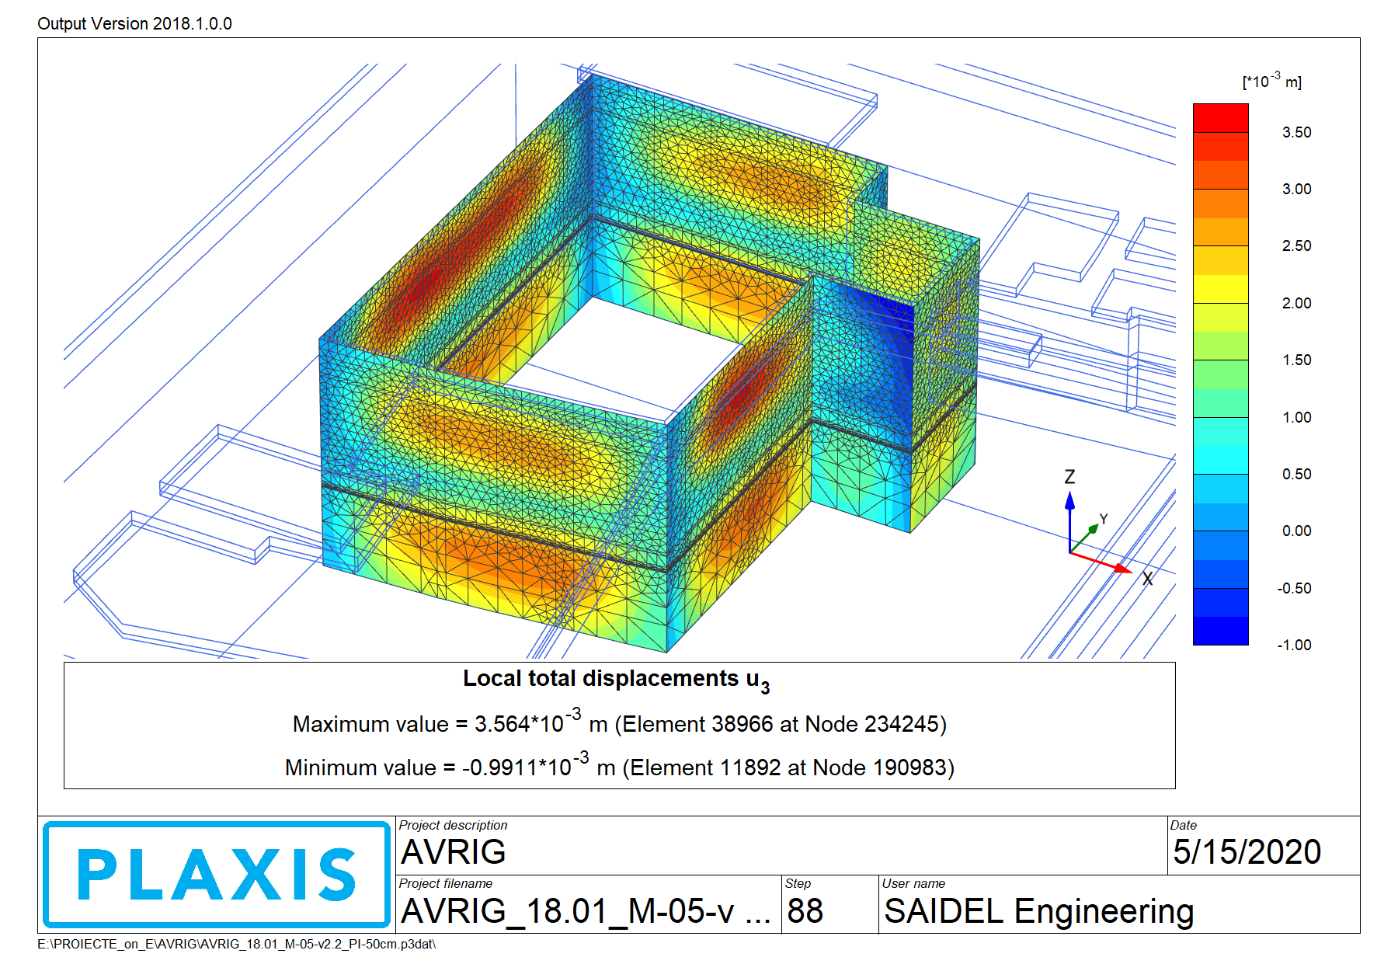Click the legend value 0.00
1398x971 pixels.
click(1296, 531)
